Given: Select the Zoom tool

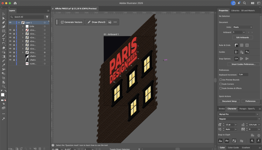Looking at the screenshot, I should point(4,86).
